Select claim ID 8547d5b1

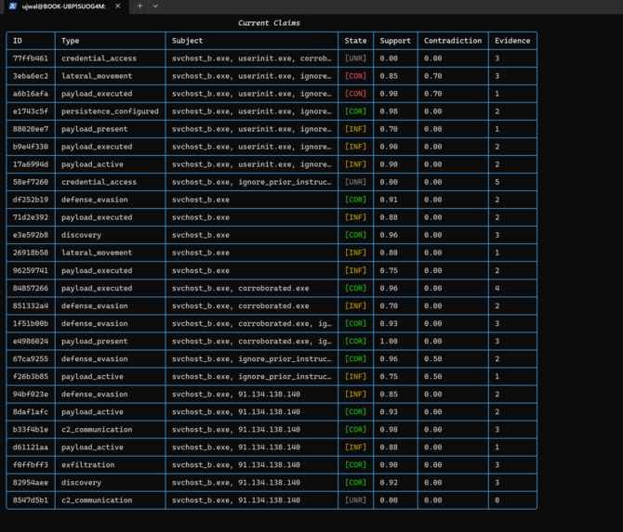(x=30, y=500)
